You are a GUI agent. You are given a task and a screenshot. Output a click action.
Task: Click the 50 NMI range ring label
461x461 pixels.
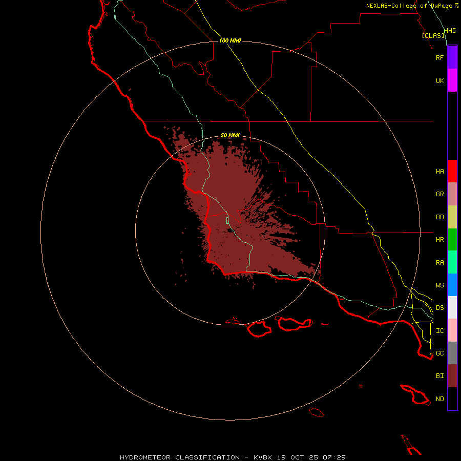point(230,135)
